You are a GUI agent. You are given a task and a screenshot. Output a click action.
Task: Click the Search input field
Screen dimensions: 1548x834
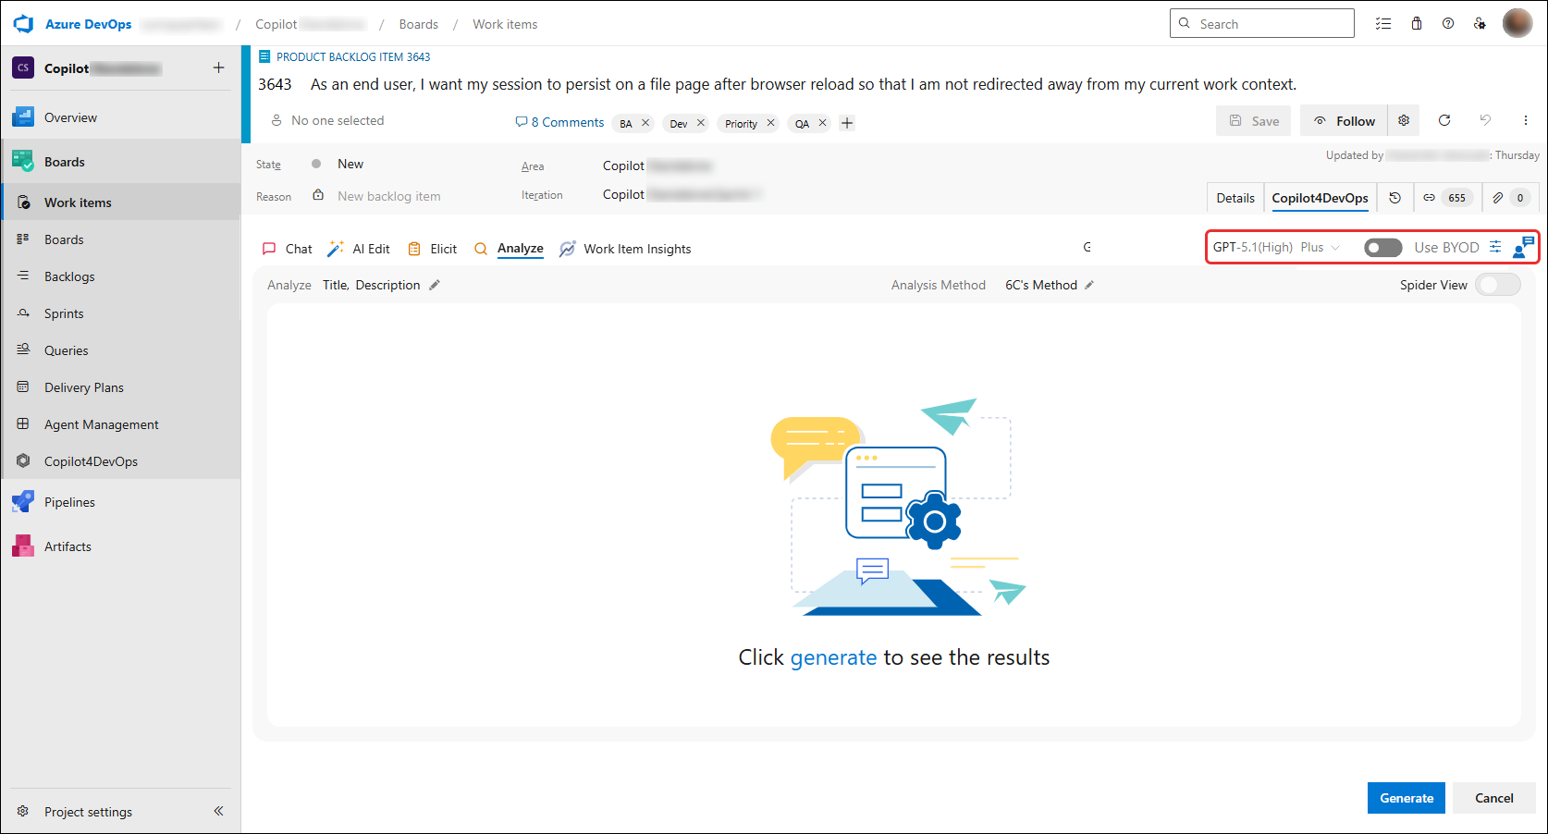(1262, 24)
